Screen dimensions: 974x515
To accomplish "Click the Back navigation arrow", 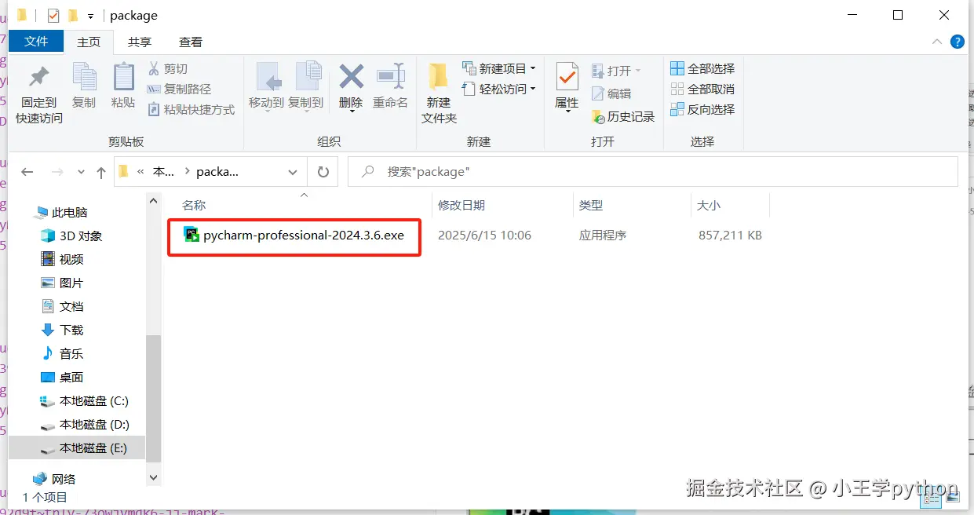I will click(x=27, y=172).
